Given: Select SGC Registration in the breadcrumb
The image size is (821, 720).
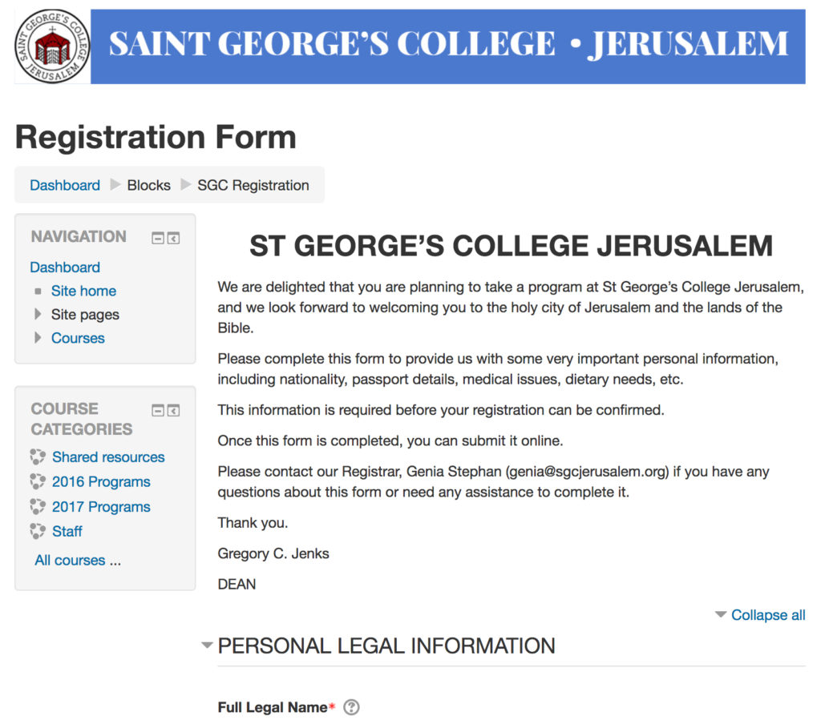Looking at the screenshot, I should coord(253,185).
